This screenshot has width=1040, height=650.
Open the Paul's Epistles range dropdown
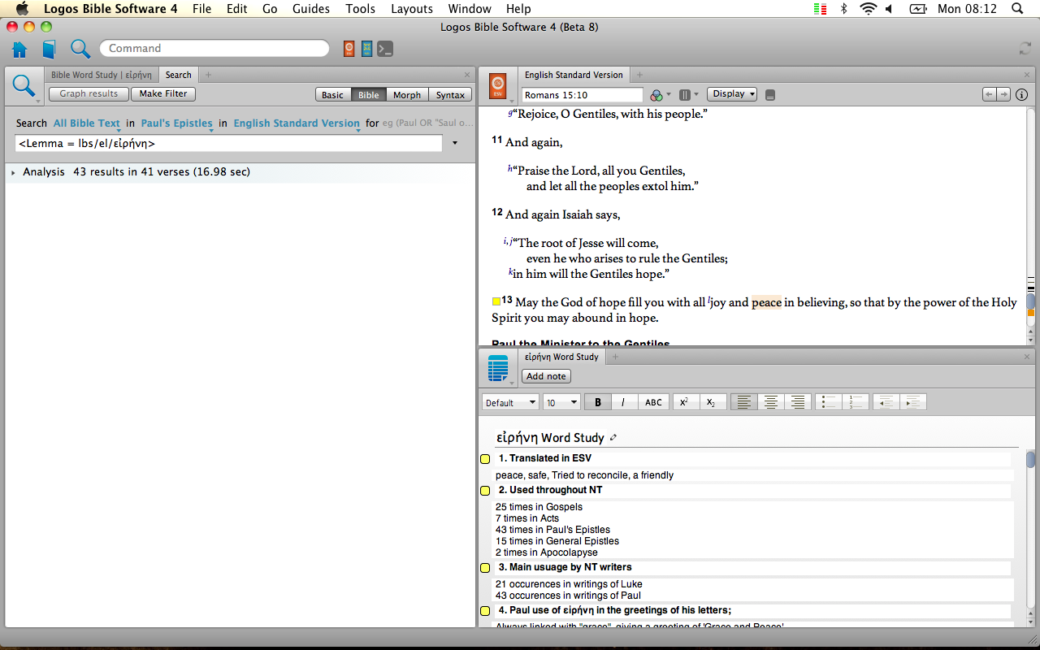(x=177, y=123)
